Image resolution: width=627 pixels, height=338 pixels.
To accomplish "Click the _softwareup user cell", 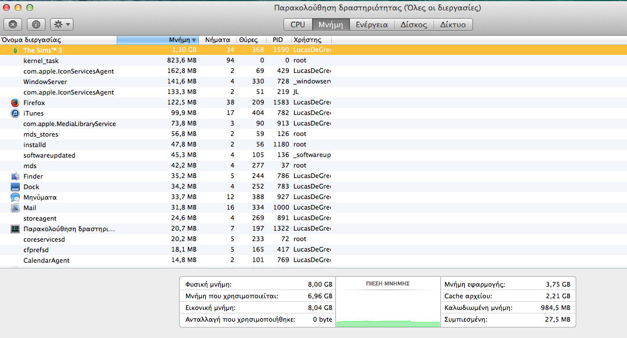I will [312, 155].
